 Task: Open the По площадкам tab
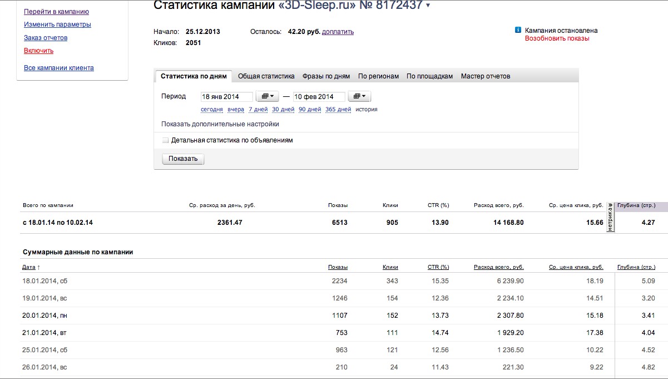[429, 76]
